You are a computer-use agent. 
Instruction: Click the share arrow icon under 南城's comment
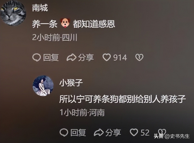point(71,57)
